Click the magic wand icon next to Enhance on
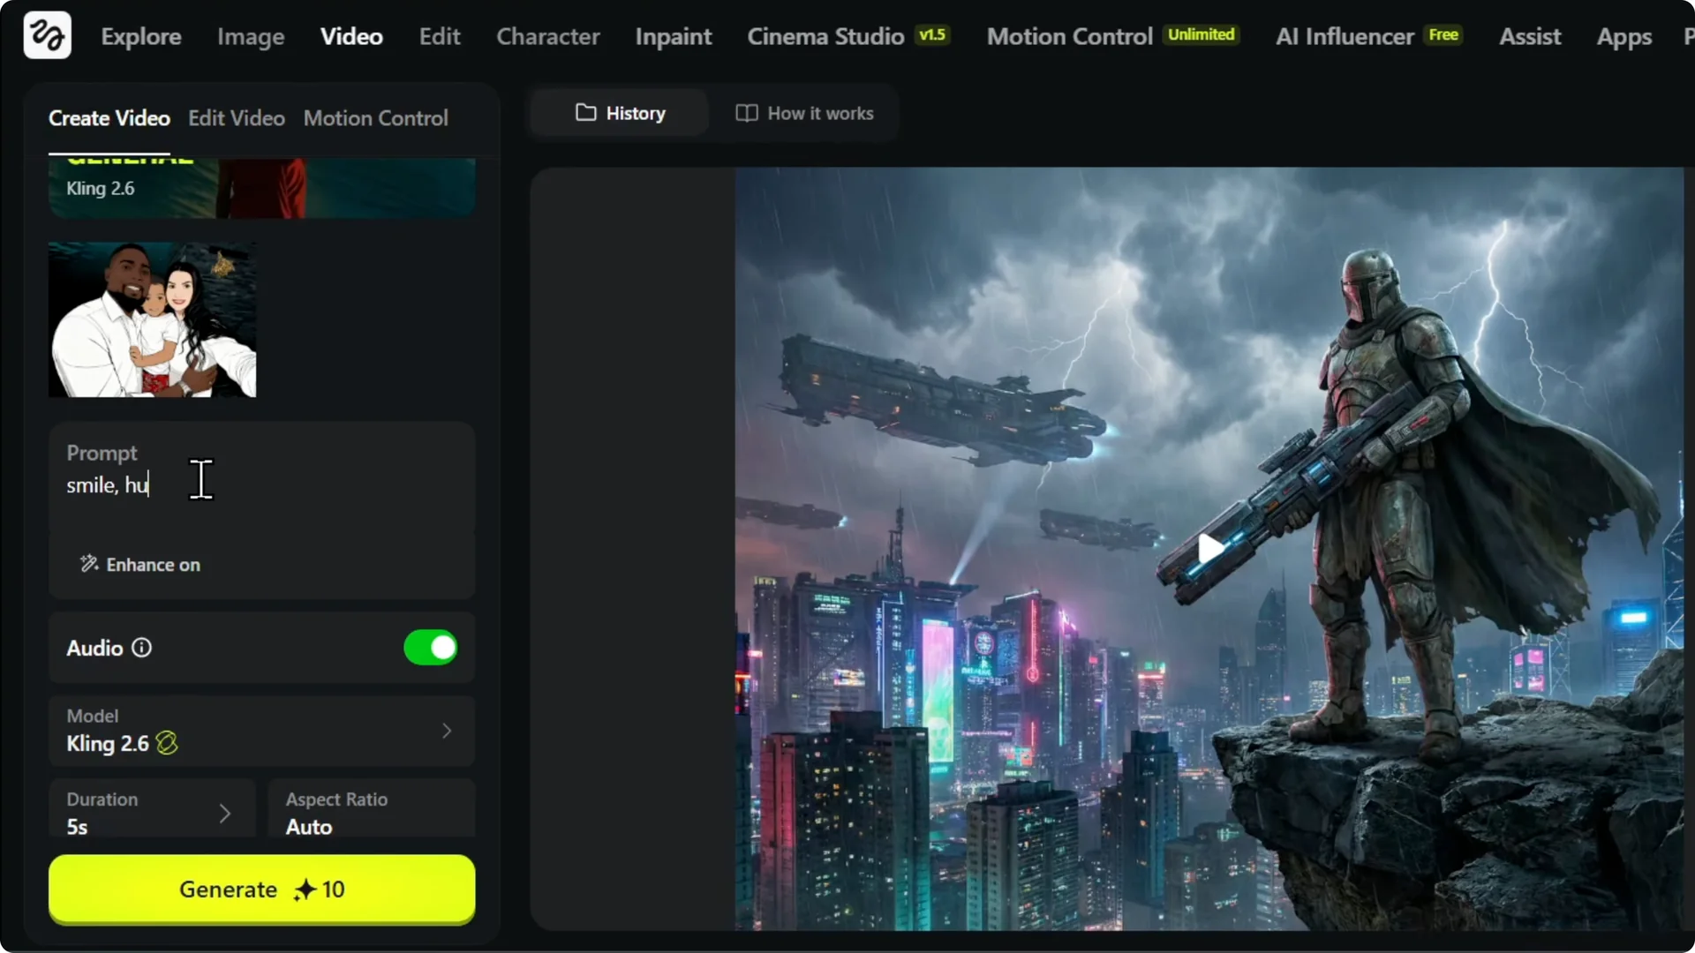 (88, 564)
